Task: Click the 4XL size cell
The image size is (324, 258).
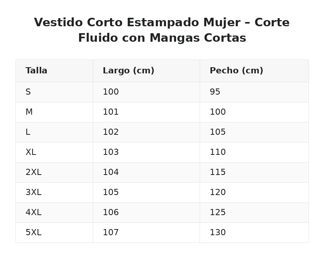Action: click(x=54, y=212)
